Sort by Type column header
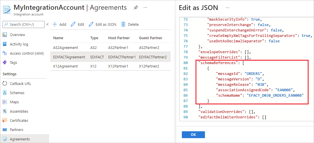The height and width of the screenshot is (143, 314). (x=94, y=38)
